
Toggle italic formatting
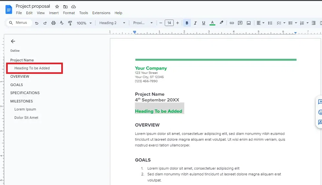point(195,23)
